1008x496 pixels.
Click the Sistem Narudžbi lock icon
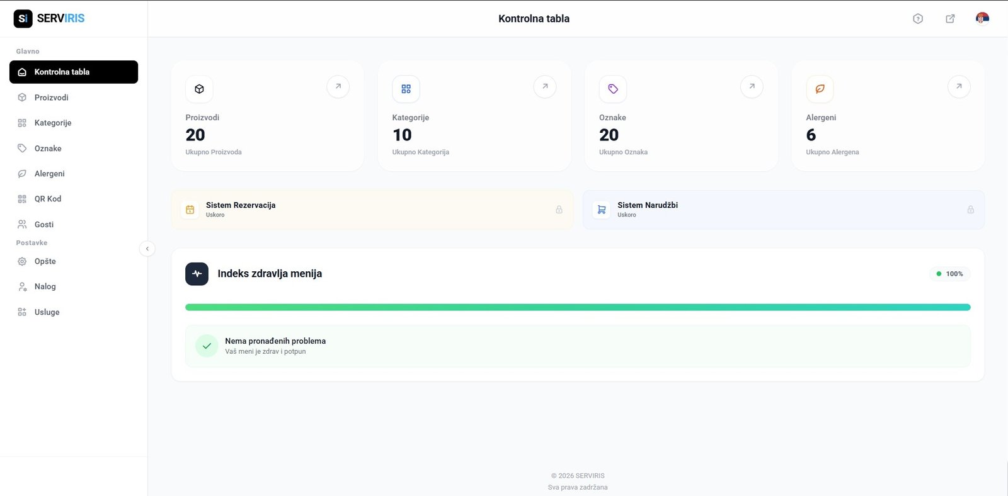pyautogui.click(x=970, y=210)
